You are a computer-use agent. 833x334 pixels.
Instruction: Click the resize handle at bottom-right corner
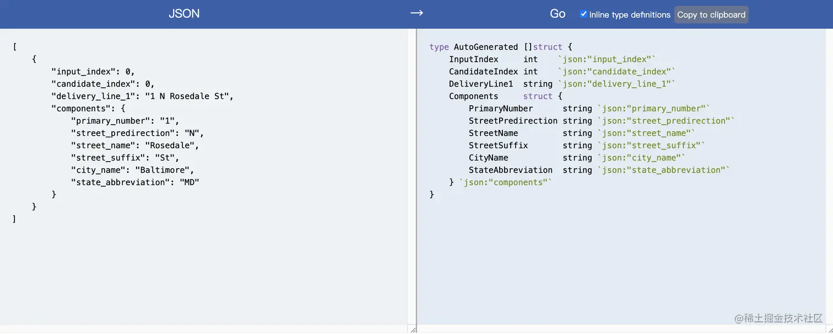point(413,329)
